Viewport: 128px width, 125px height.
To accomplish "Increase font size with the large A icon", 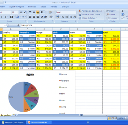I will click(21, 12).
